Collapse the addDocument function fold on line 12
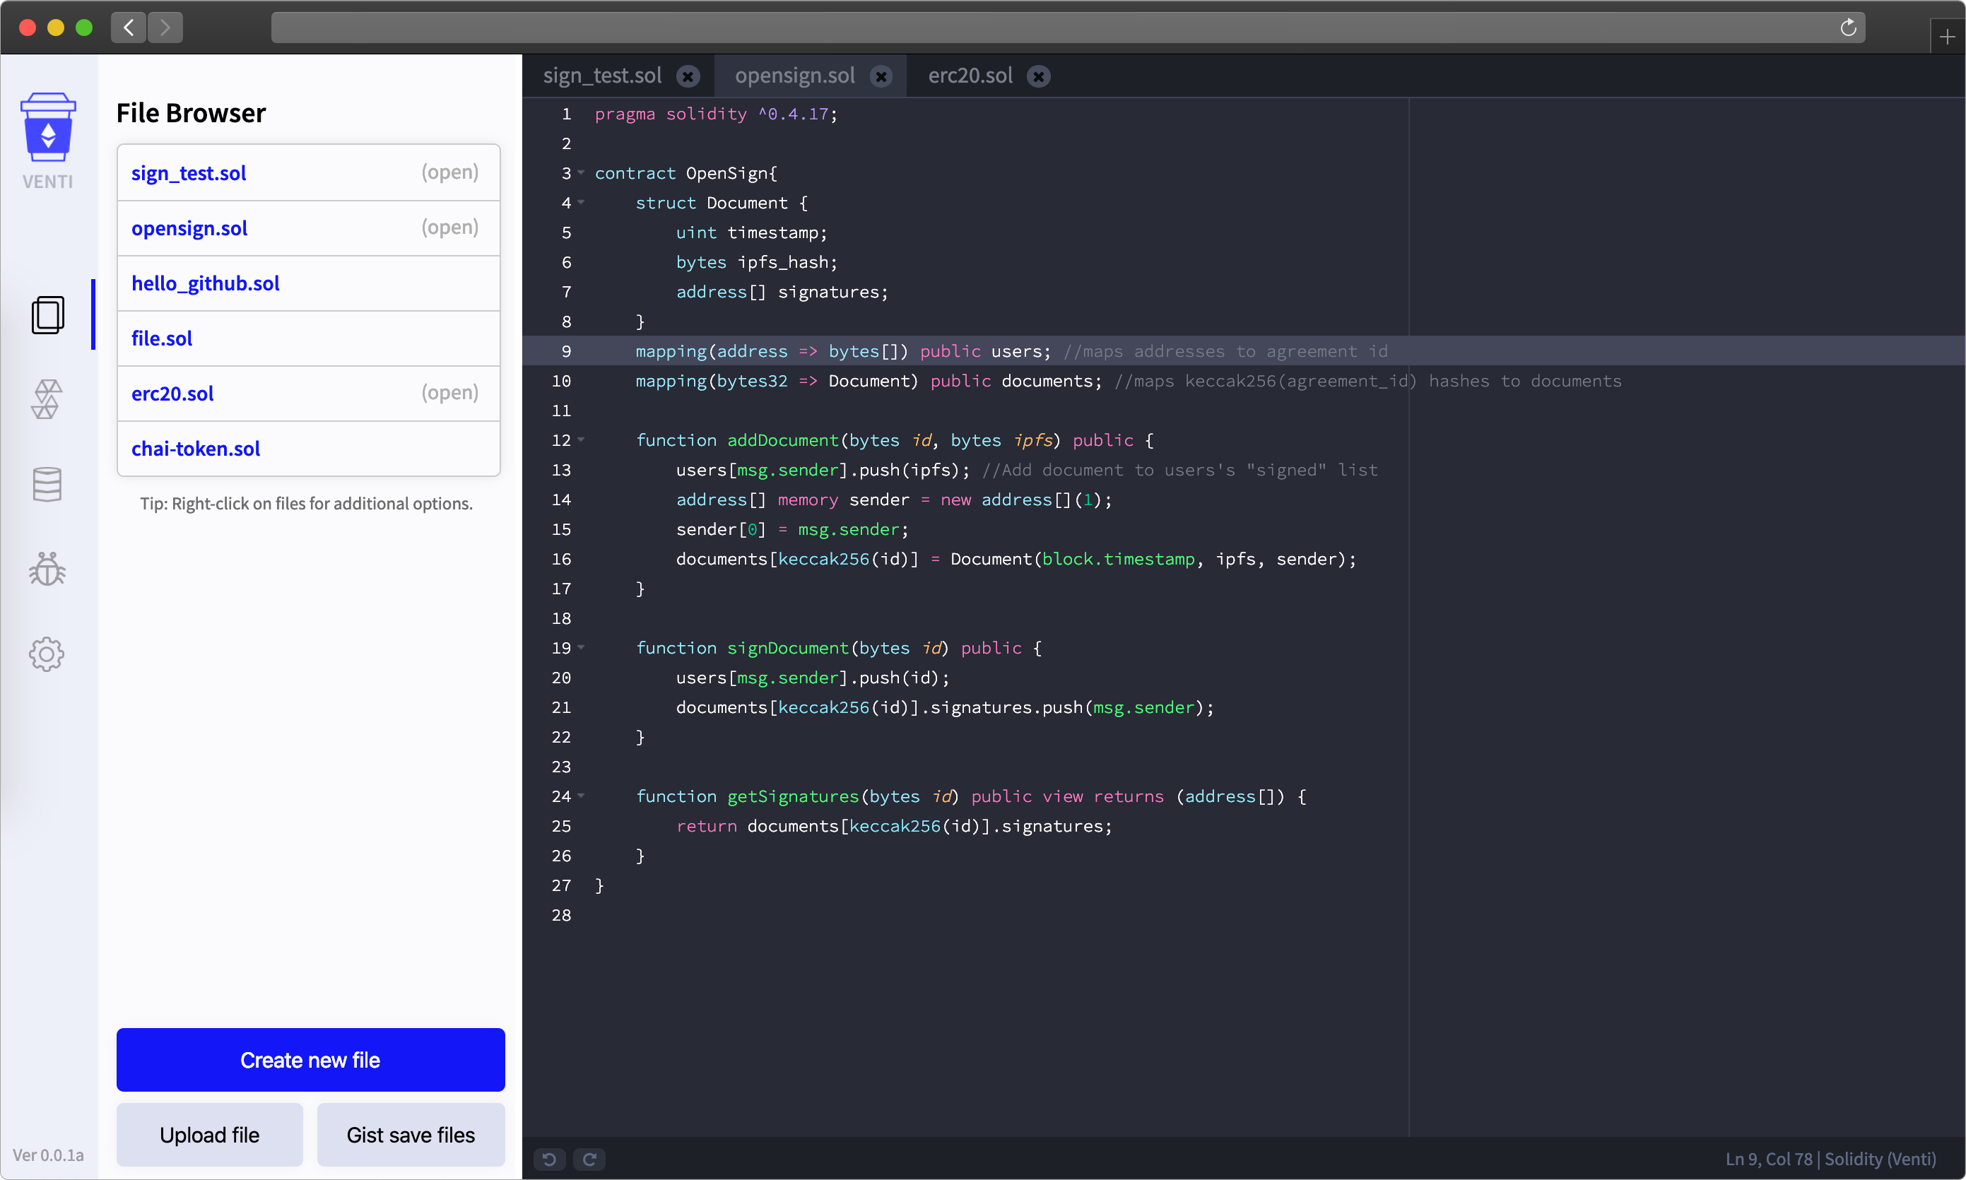The height and width of the screenshot is (1180, 1966). (582, 439)
